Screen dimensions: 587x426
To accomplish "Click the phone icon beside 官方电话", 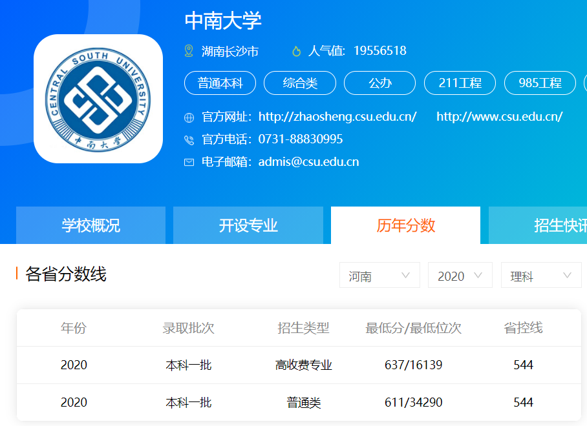I will 188,139.
